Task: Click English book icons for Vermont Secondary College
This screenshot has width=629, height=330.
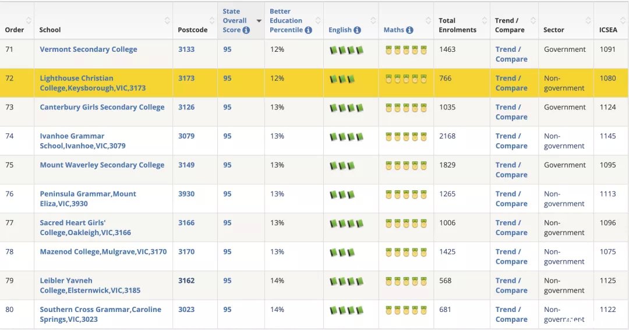Action: point(347,50)
